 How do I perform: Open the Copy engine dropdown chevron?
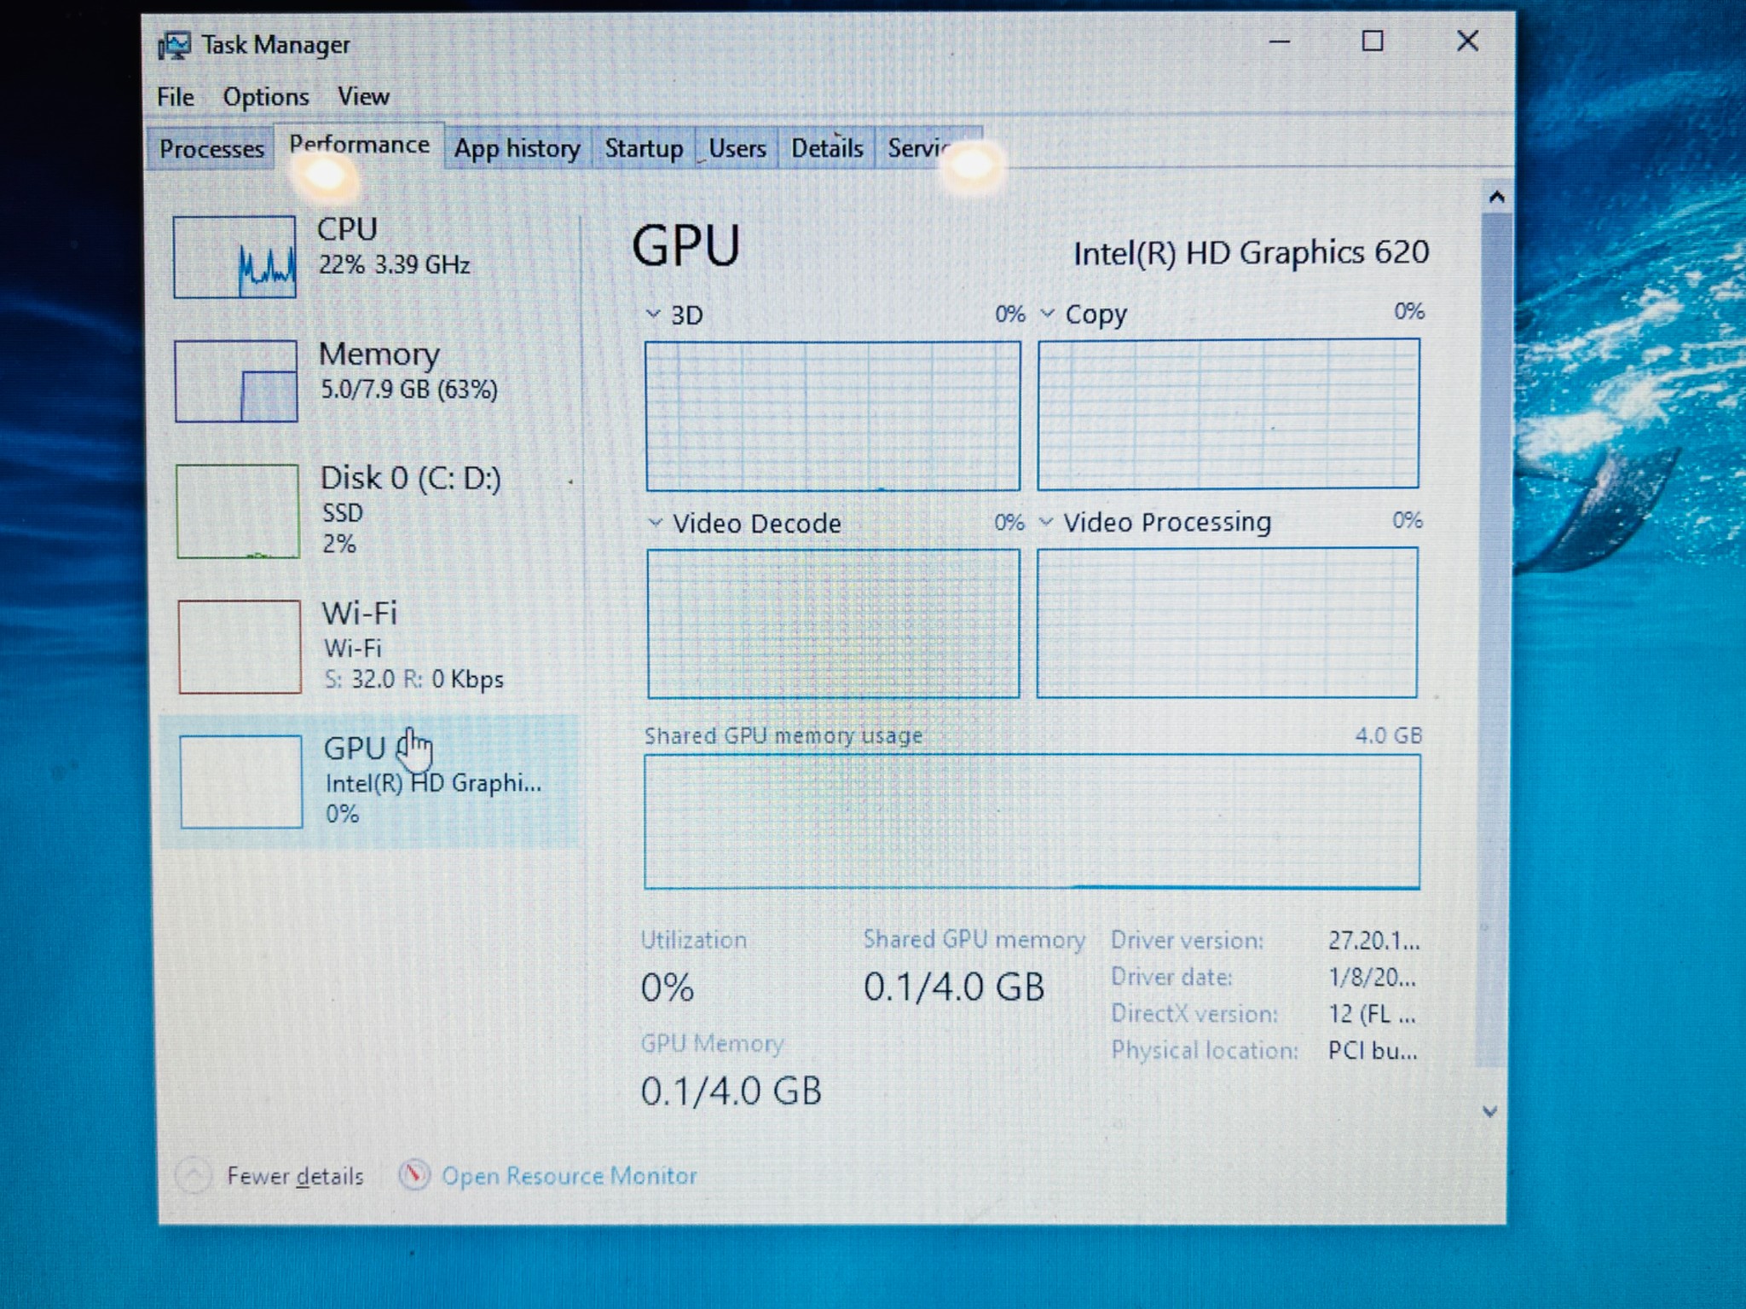point(1048,314)
